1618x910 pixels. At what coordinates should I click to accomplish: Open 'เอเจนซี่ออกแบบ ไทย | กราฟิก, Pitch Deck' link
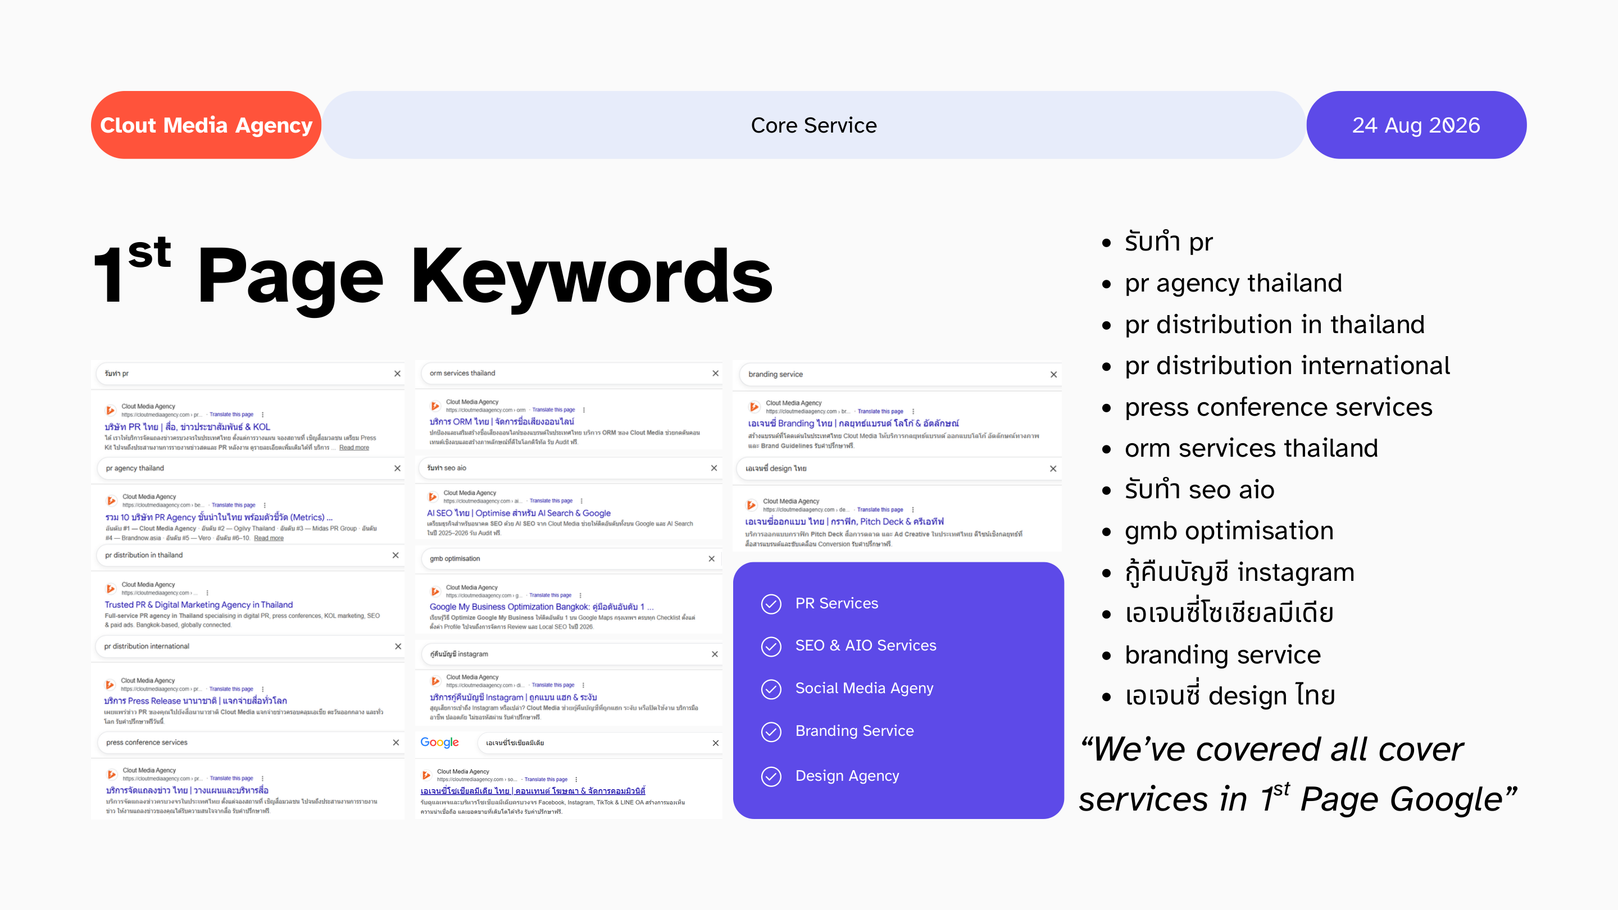tap(844, 521)
